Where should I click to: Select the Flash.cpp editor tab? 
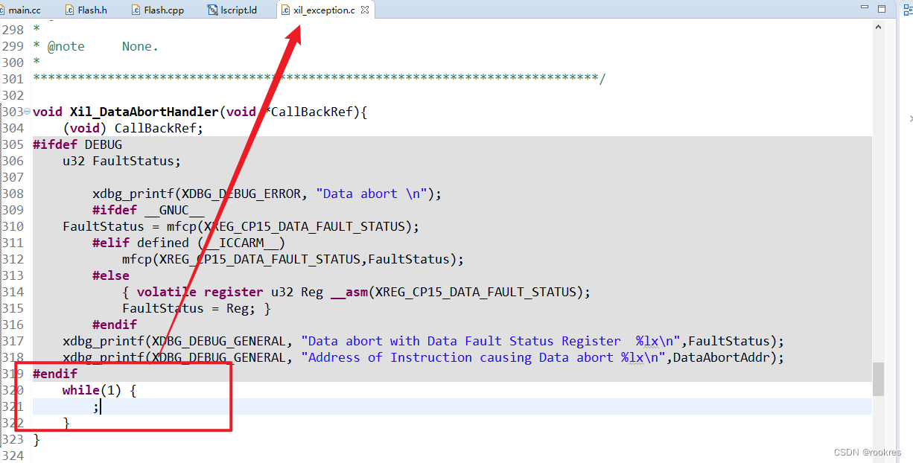click(x=158, y=10)
